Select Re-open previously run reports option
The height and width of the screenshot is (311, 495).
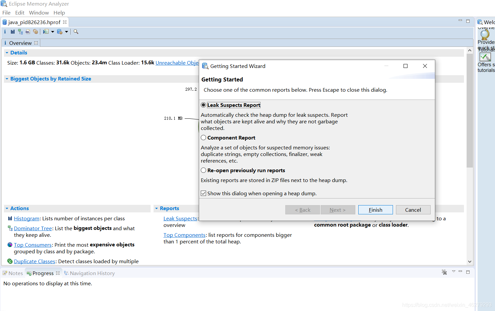pyautogui.click(x=203, y=170)
